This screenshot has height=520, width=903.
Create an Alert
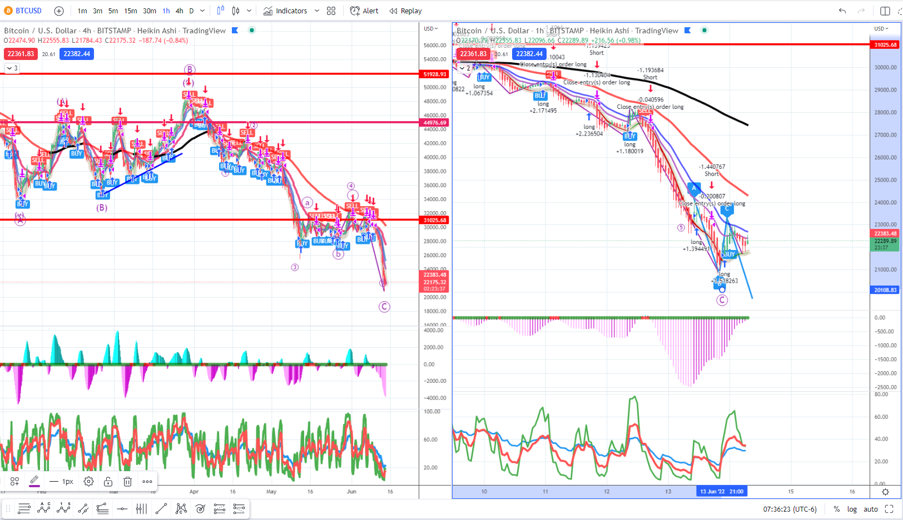point(364,11)
